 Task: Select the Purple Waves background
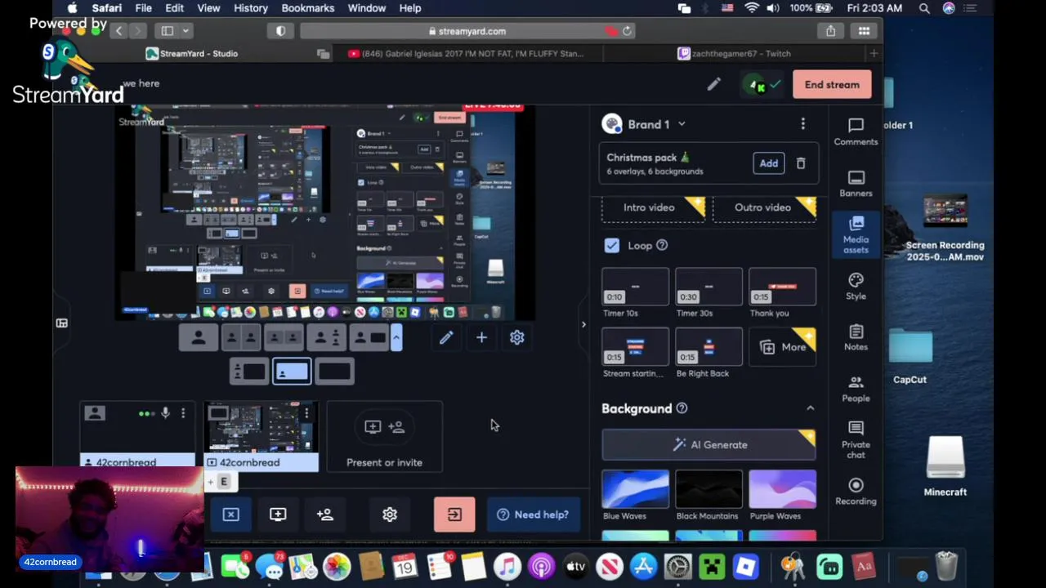[x=782, y=488]
